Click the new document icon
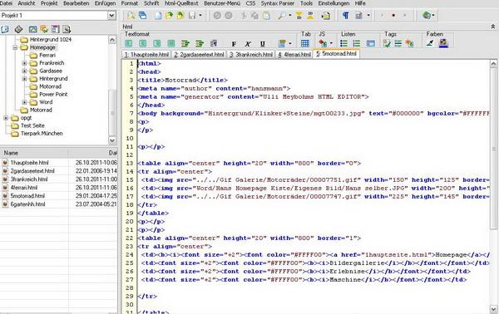This screenshot has height=314, width=499. point(158,15)
